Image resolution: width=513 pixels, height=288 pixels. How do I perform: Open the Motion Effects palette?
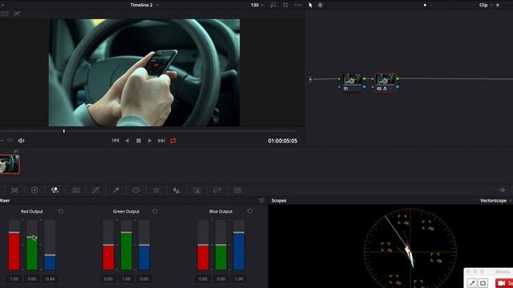point(75,190)
